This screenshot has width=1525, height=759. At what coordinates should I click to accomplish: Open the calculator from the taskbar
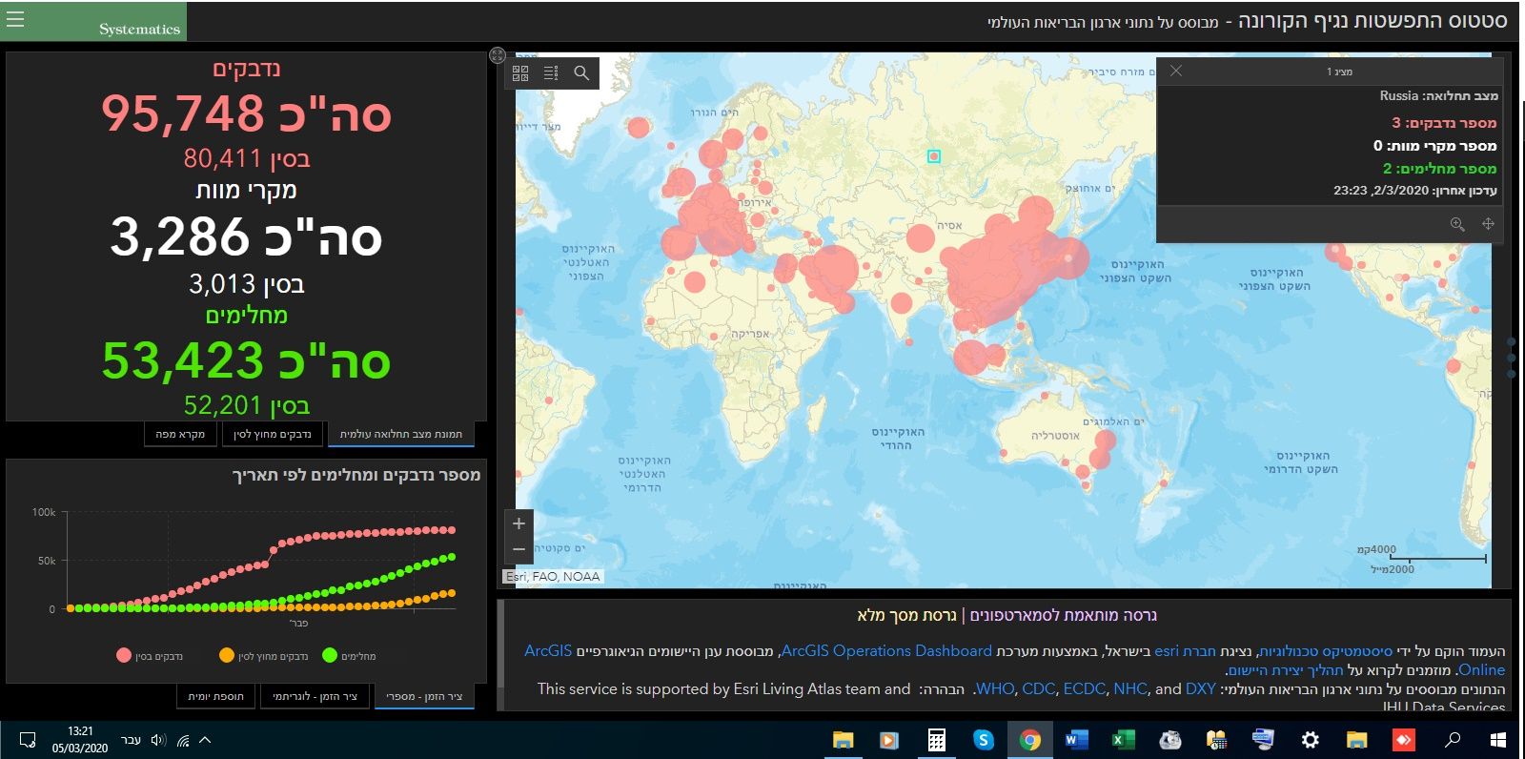(936, 740)
